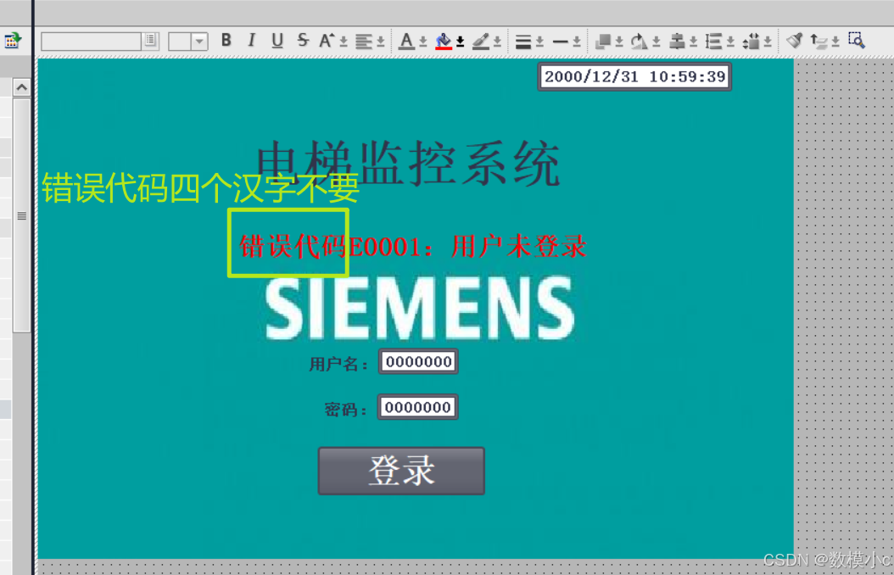Expand the equalize size options arrow
894x575 pixels.
(x=768, y=42)
